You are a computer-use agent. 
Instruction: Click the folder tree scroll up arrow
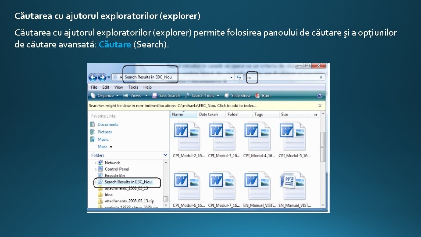(166, 162)
